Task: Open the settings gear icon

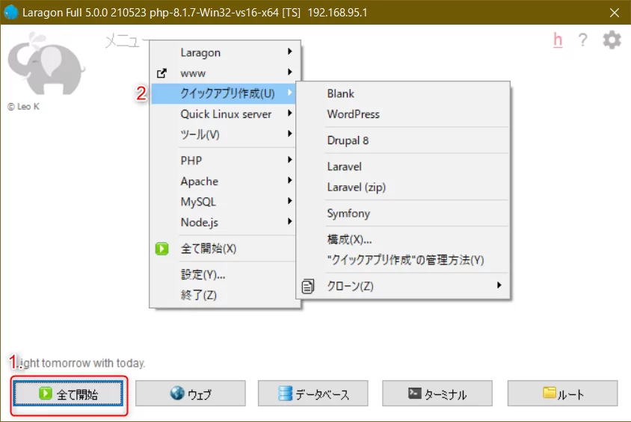Action: pyautogui.click(x=612, y=40)
